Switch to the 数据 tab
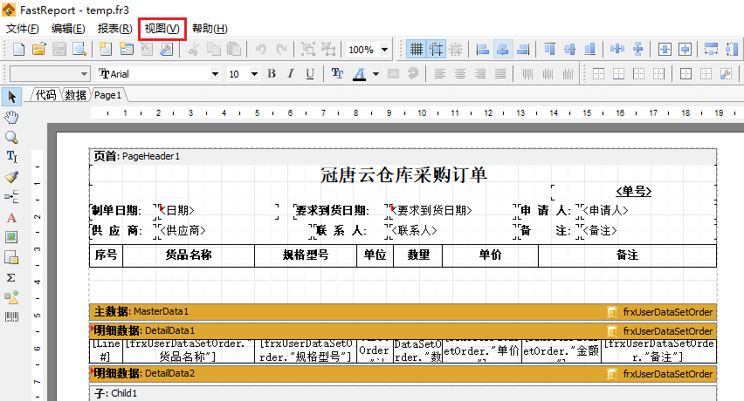The width and height of the screenshot is (744, 401). tap(75, 95)
